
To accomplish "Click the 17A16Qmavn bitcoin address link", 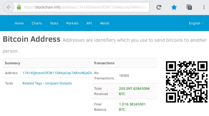I will click(57, 73).
